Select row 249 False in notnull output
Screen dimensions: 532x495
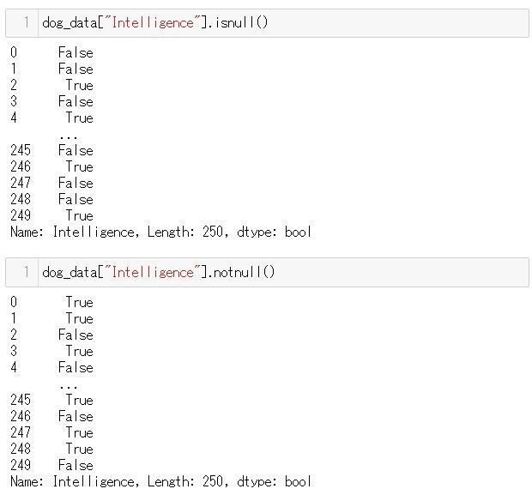pyautogui.click(x=51, y=465)
